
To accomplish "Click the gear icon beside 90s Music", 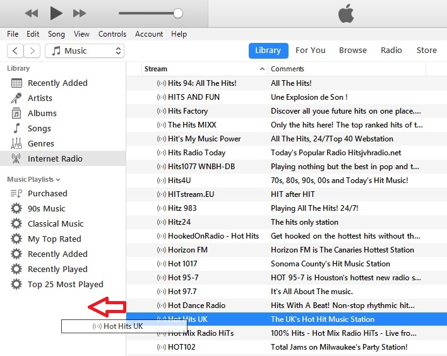I will [16, 208].
